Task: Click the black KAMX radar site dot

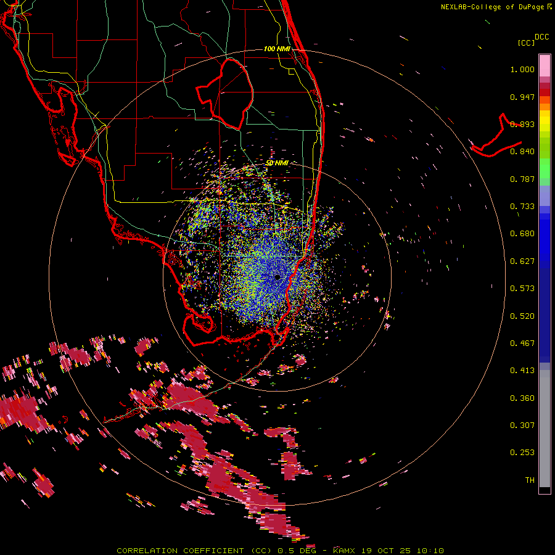Action: (277, 277)
